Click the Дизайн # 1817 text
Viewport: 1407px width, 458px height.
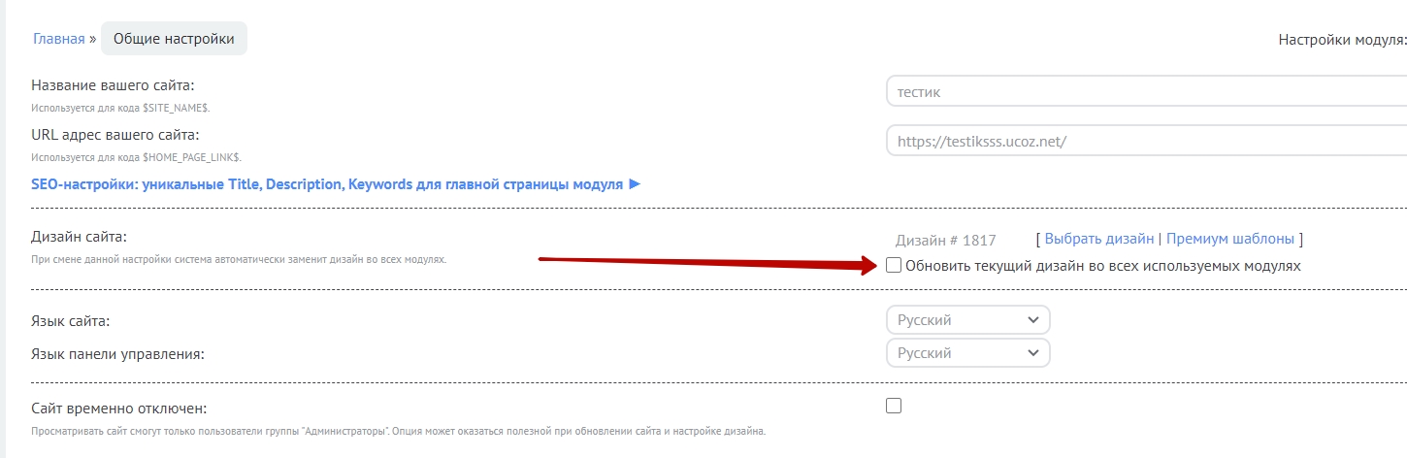945,240
